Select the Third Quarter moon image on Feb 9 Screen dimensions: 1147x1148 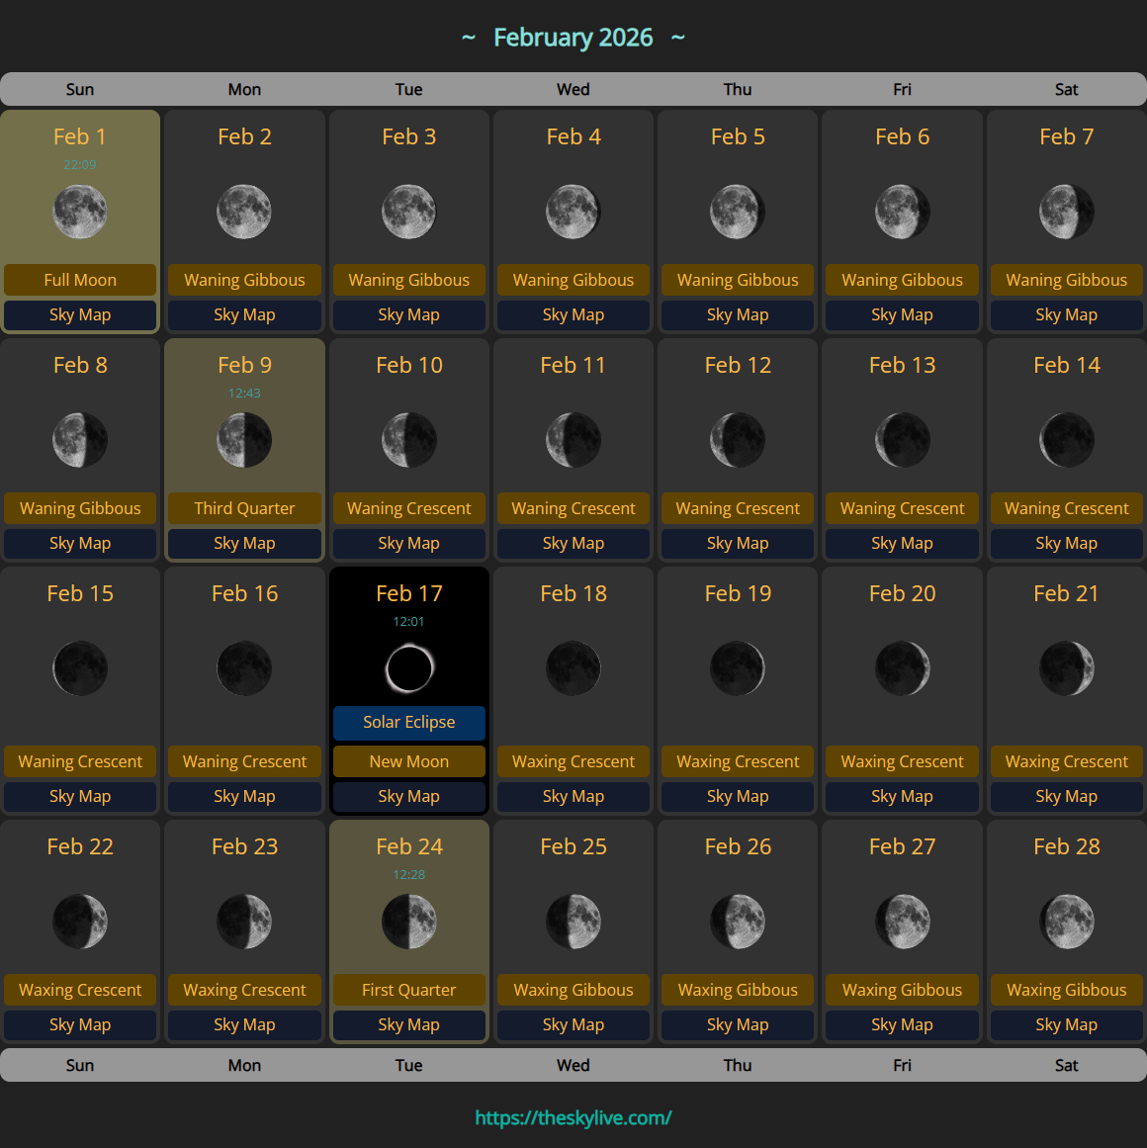click(244, 440)
